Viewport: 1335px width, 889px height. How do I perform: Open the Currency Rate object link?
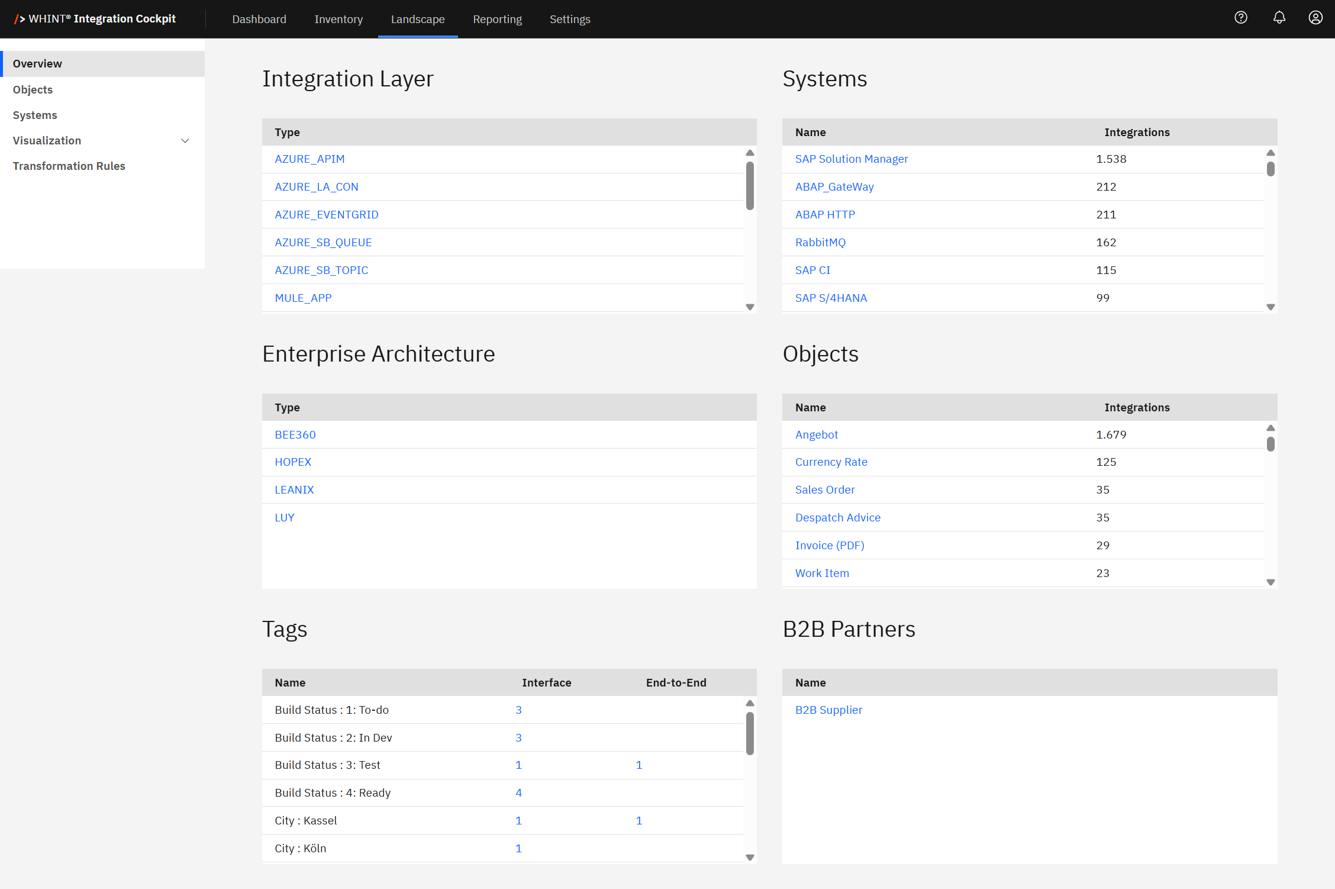click(x=831, y=462)
